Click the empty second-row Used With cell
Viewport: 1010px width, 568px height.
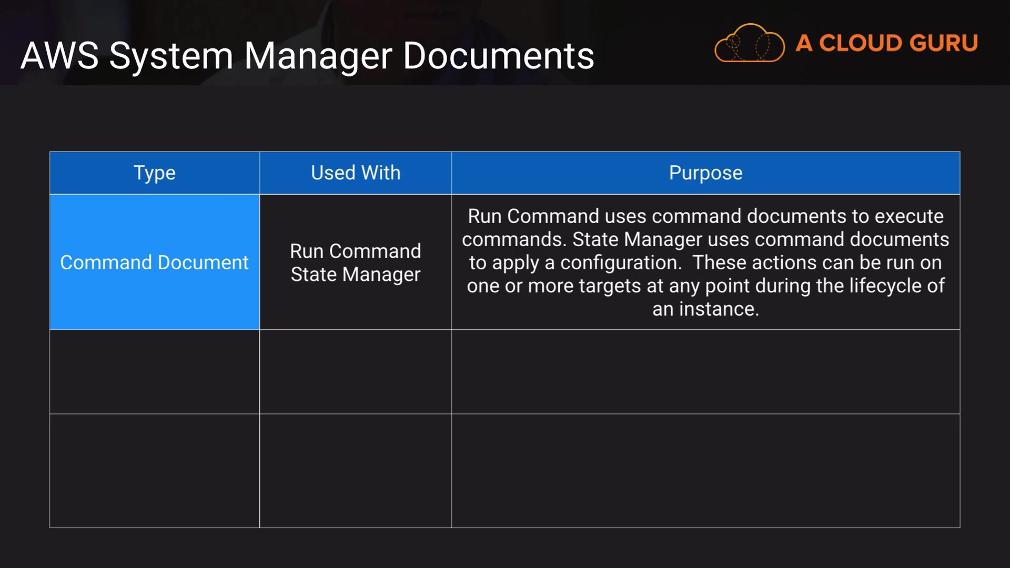pos(356,372)
